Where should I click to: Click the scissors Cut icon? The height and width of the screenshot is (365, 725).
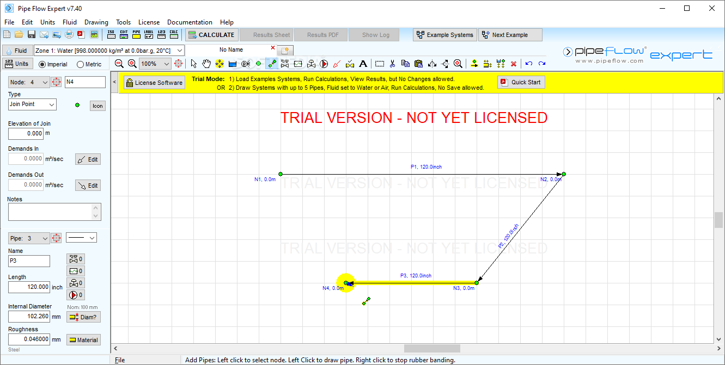[x=392, y=64]
